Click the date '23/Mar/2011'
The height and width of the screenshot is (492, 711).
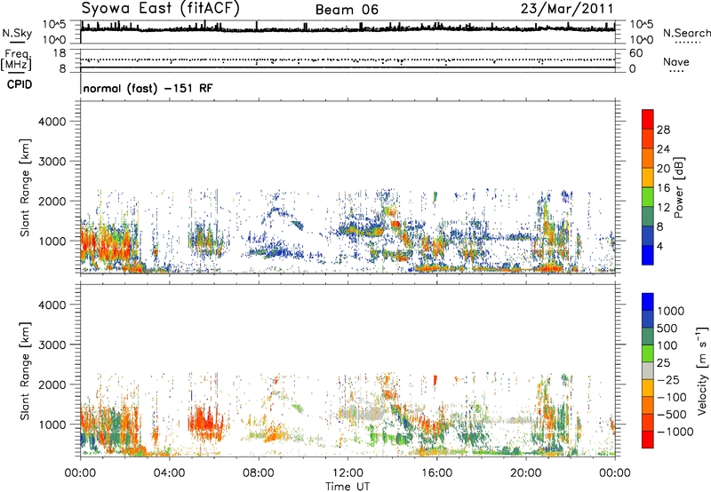pyautogui.click(x=567, y=8)
